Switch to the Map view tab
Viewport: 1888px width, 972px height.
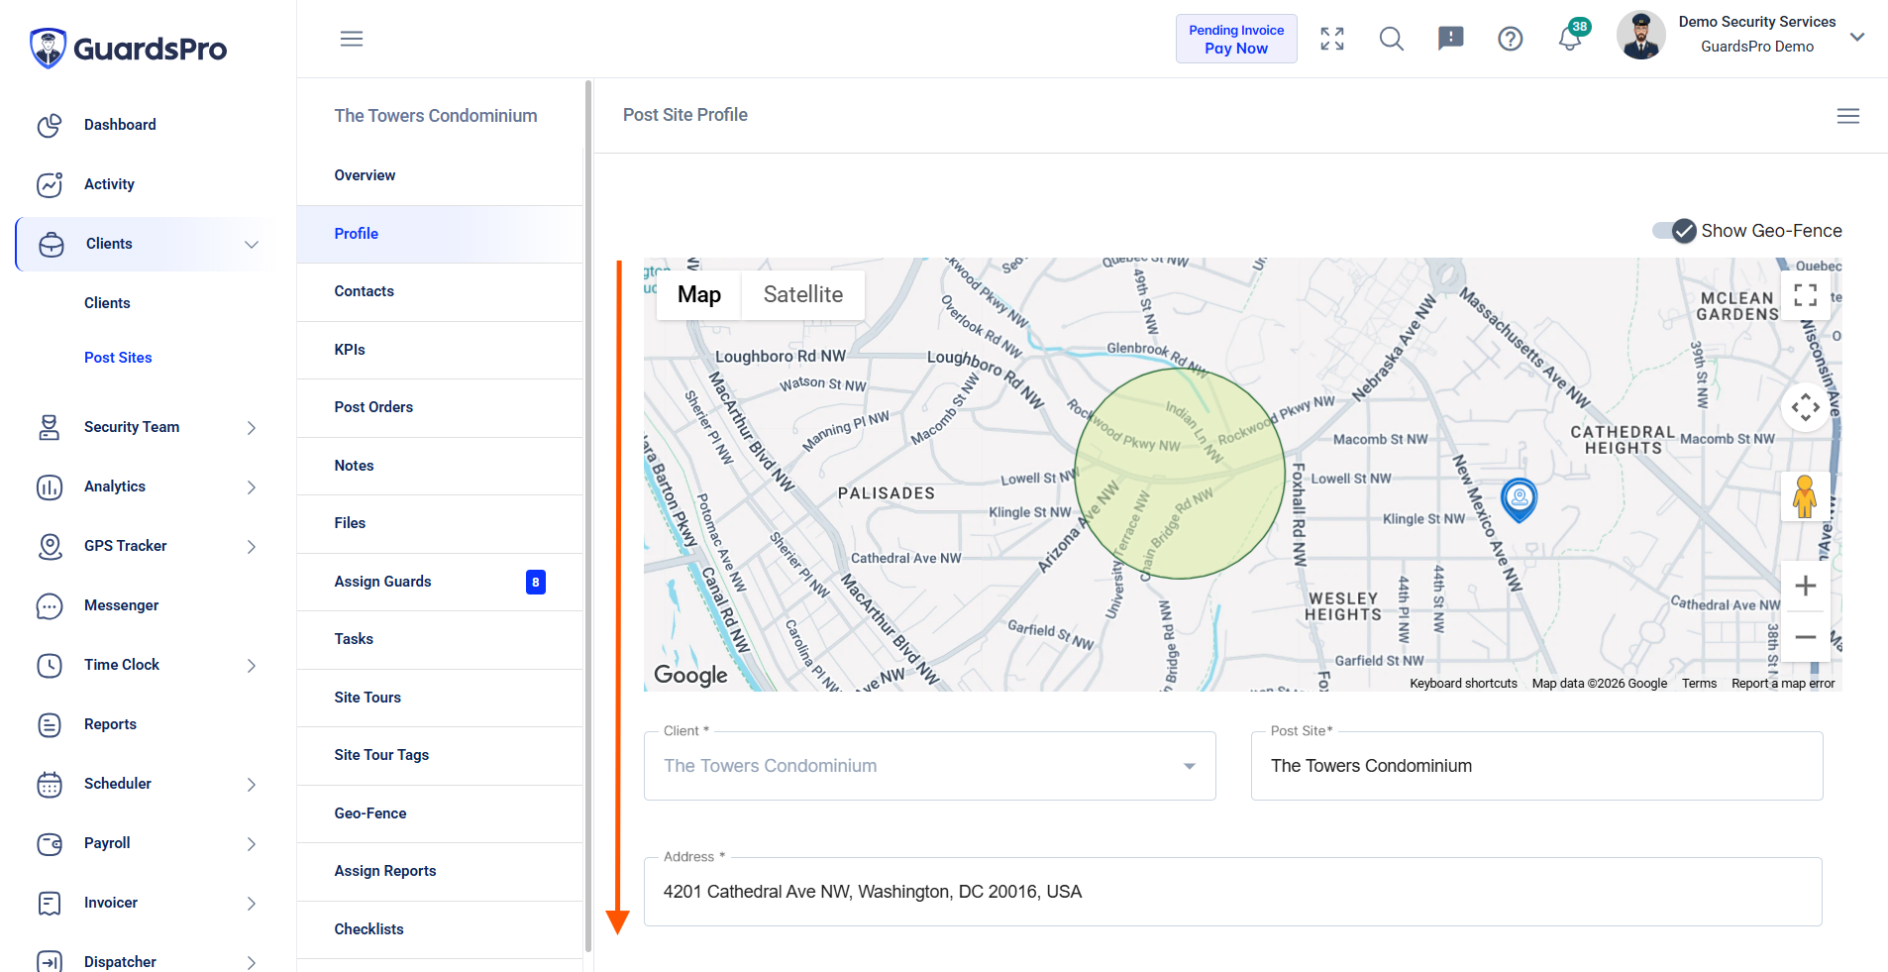pos(699,294)
